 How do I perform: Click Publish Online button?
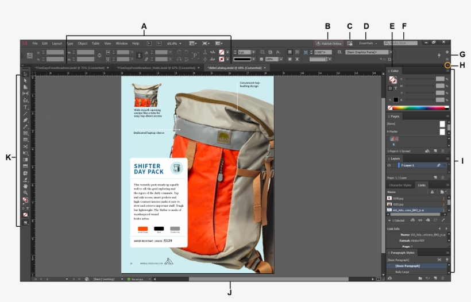pos(329,44)
